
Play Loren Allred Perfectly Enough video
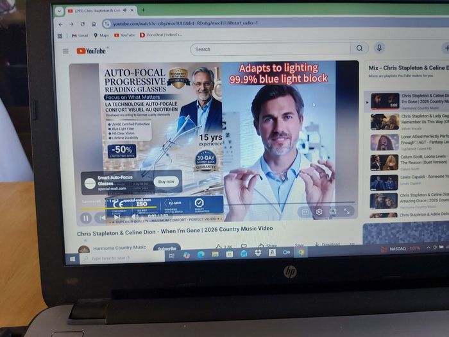[x=384, y=142]
